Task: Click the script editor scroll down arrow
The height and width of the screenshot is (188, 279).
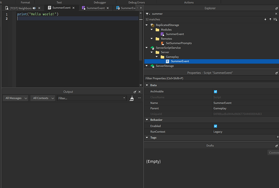Action: [x=141, y=85]
